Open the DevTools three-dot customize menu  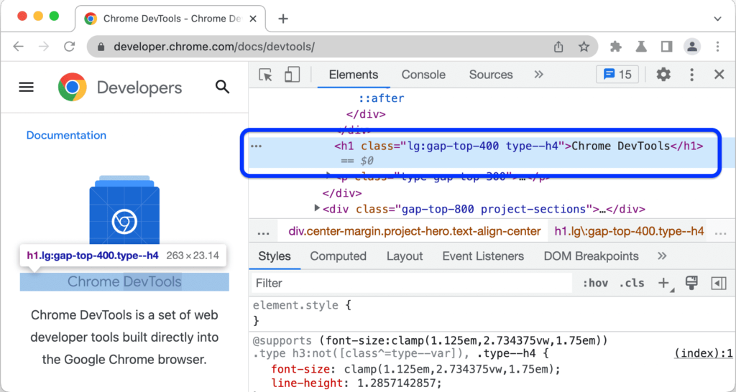pyautogui.click(x=691, y=75)
